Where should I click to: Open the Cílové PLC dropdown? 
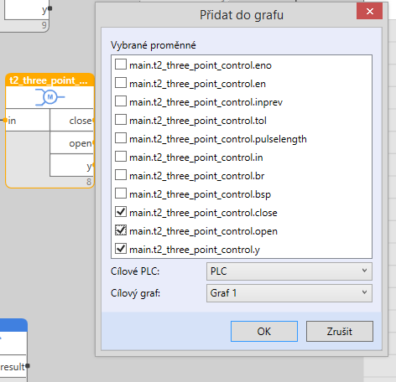(289, 271)
